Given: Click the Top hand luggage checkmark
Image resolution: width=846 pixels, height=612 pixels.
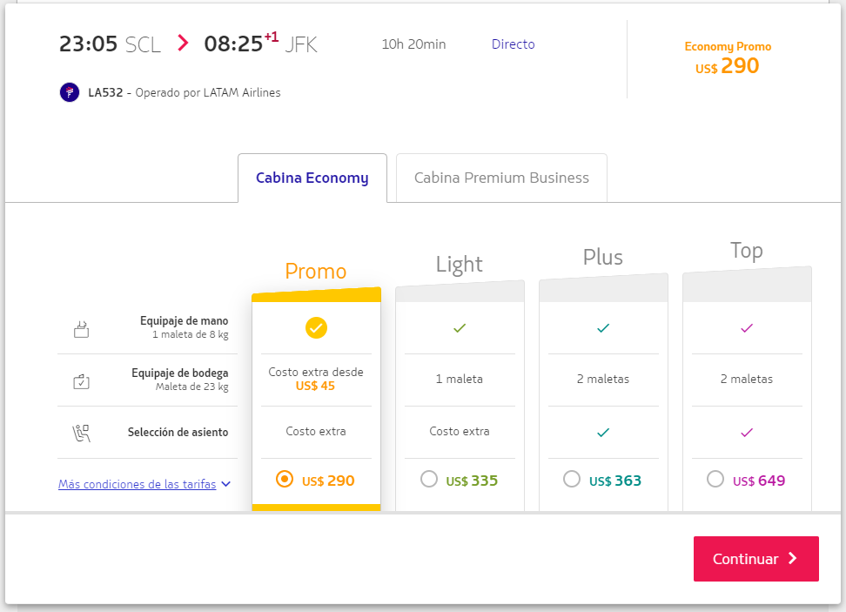Looking at the screenshot, I should tap(747, 328).
